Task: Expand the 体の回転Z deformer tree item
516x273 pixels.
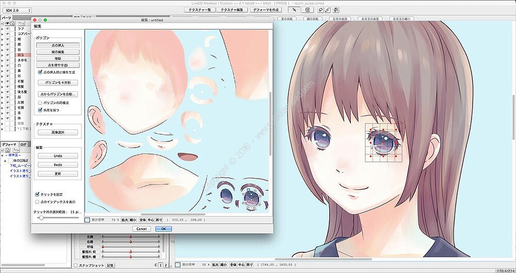Action: pyautogui.click(x=6, y=160)
